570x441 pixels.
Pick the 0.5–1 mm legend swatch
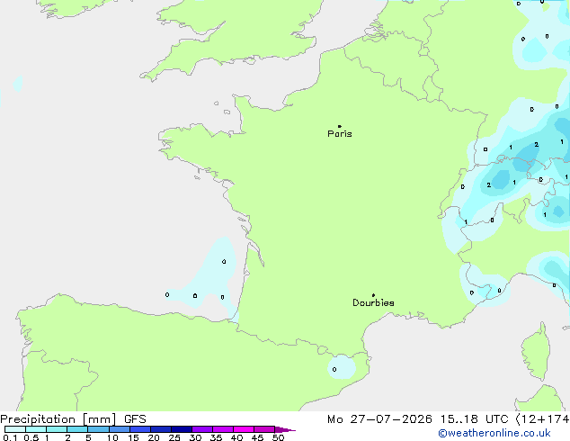[36, 429]
